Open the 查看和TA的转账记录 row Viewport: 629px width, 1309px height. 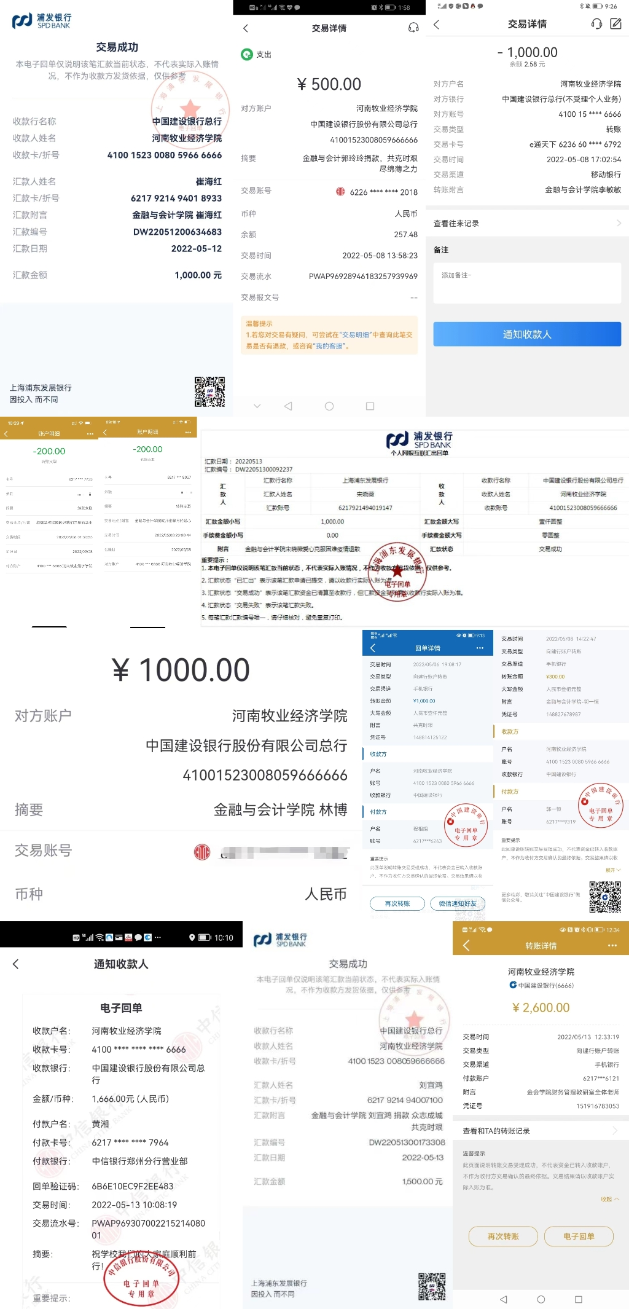pyautogui.click(x=541, y=1131)
